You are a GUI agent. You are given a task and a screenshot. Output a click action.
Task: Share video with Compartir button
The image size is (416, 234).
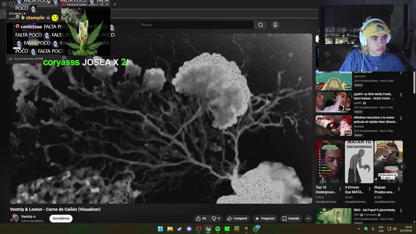(237, 218)
